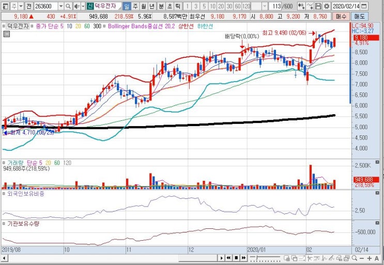Click the speaker sound alert icon
The width and height of the screenshot is (384, 265).
coord(76,6)
